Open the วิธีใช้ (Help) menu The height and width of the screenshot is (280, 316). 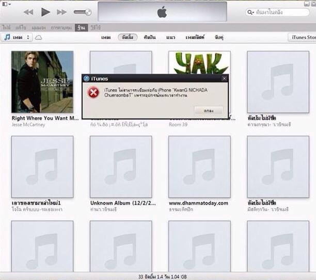pos(96,27)
